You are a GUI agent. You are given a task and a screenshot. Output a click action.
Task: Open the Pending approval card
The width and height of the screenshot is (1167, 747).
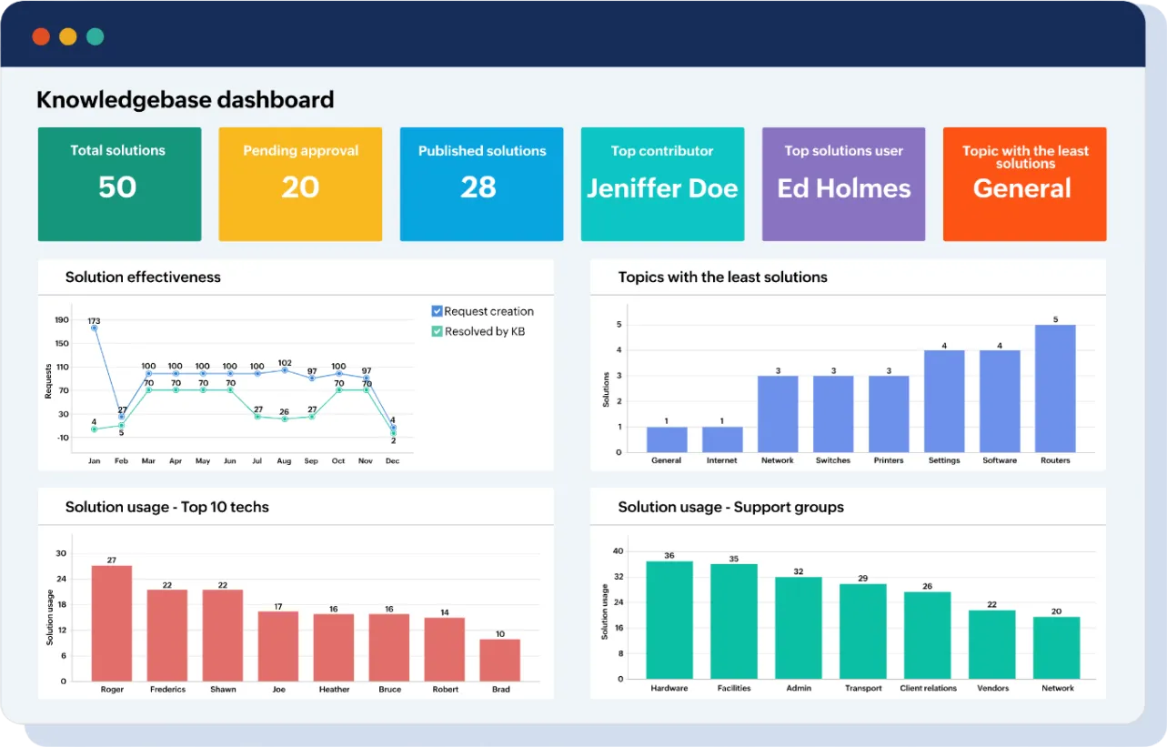(300, 184)
